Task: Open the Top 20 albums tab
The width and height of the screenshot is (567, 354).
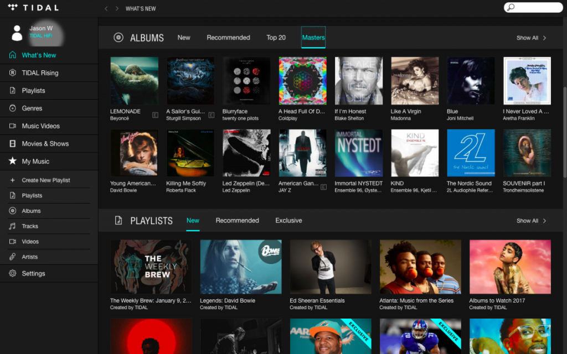Action: coord(276,37)
